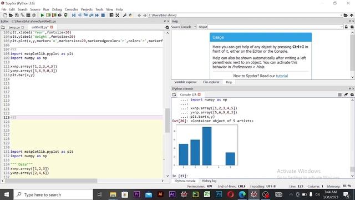Screen dimensions: 355x200
Task: Run current cell and advance to next
Action: point(54,15)
